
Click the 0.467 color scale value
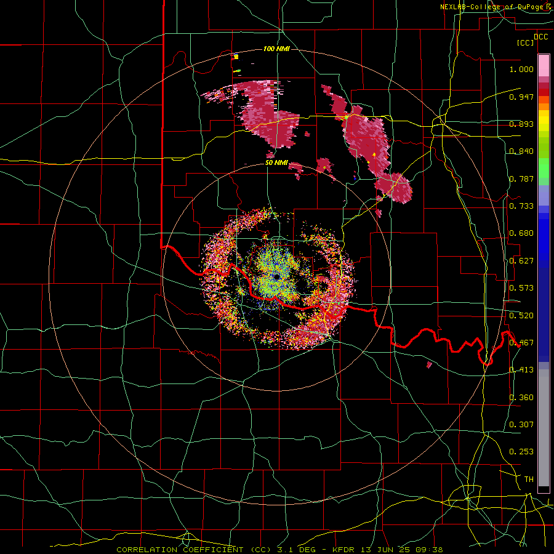tap(521, 343)
